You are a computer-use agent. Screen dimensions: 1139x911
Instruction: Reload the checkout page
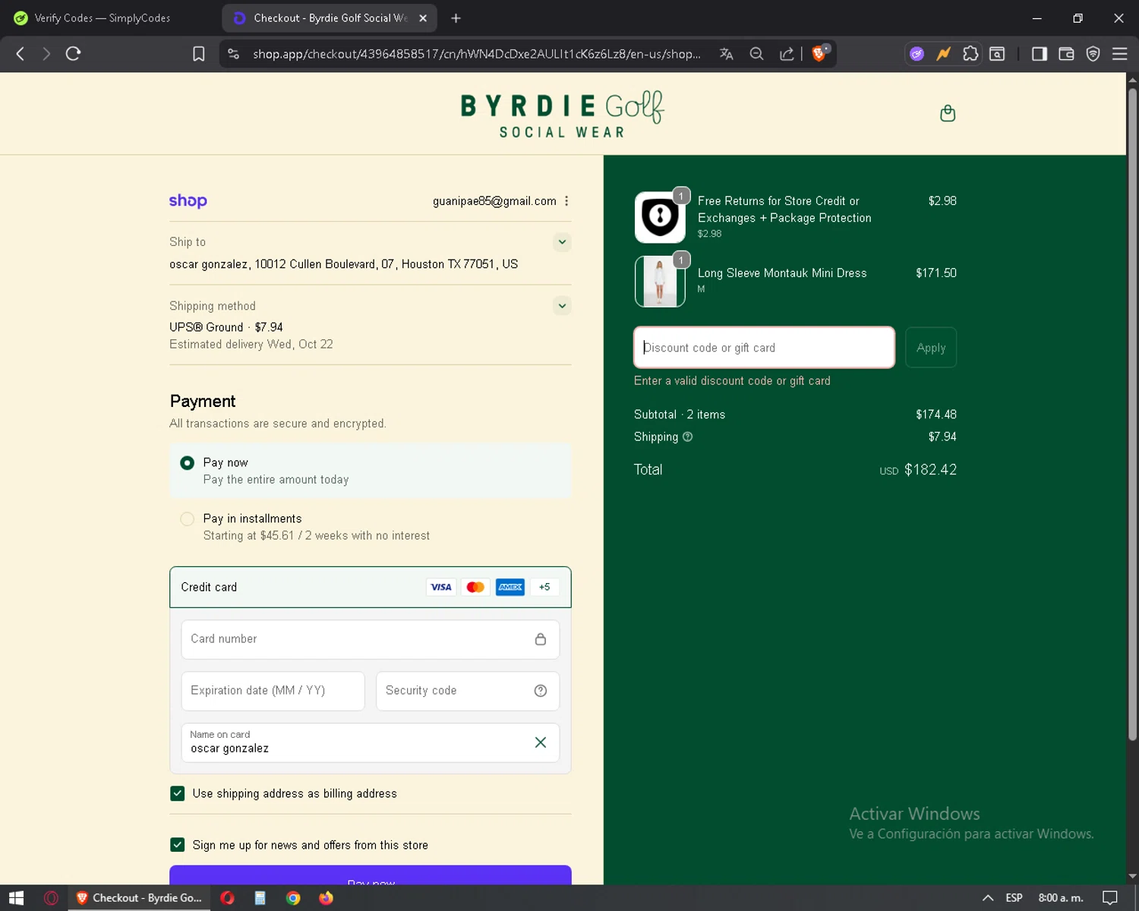pyautogui.click(x=73, y=54)
